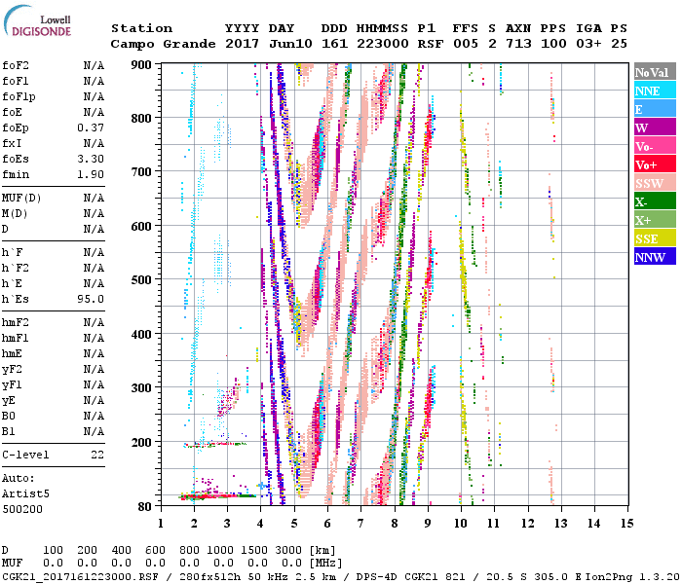The image size is (682, 584).
Task: Click the 5 MHz frequency axis label
Action: tap(294, 524)
